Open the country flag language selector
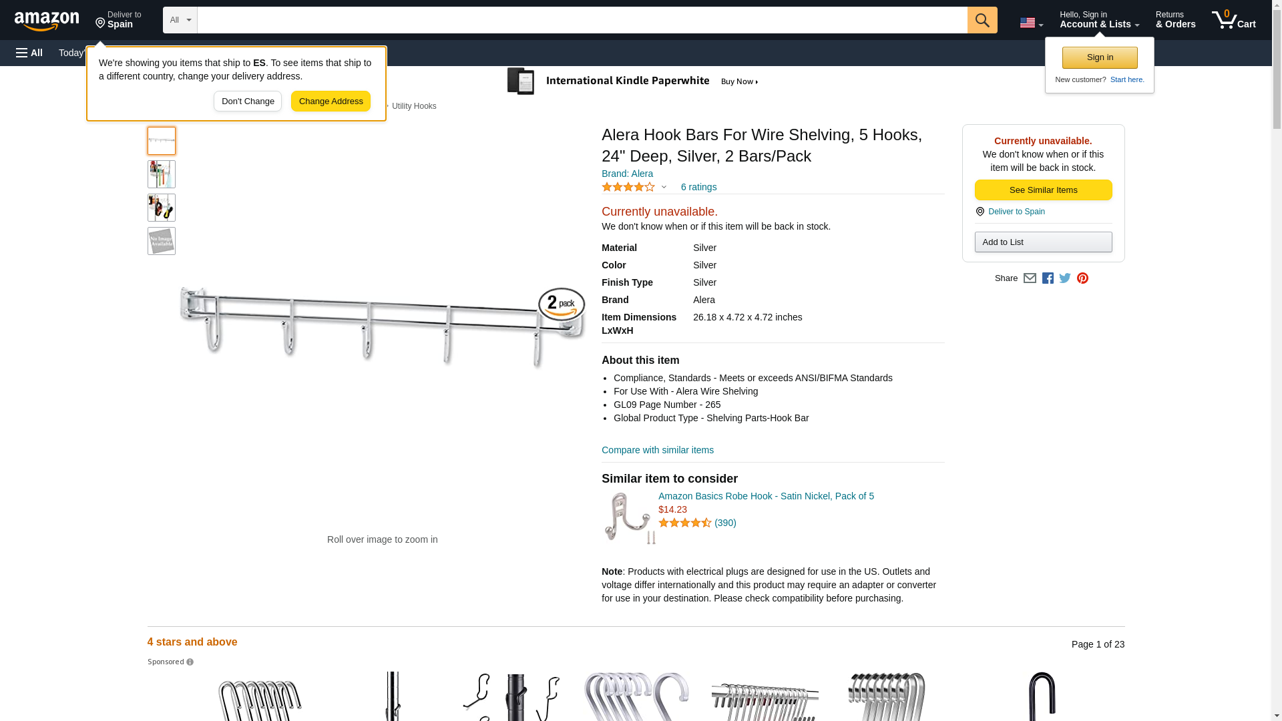 (x=1031, y=23)
